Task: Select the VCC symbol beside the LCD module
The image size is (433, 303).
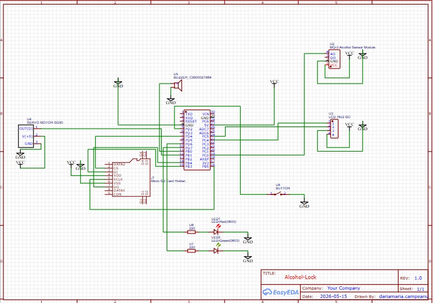Action: (x=349, y=126)
